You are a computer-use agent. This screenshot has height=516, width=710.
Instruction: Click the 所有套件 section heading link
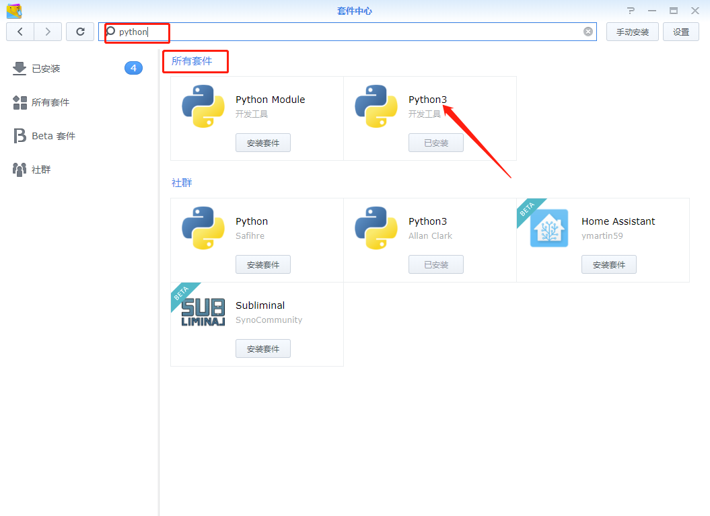coord(192,61)
